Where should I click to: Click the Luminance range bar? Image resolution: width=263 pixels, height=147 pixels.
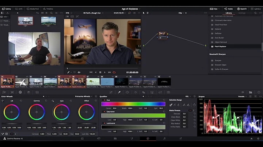[133, 127]
